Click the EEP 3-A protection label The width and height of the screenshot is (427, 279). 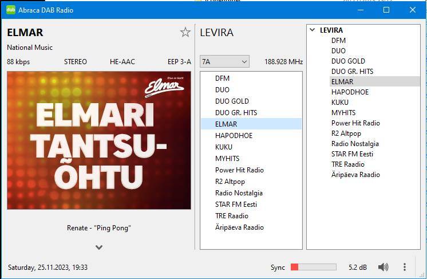(x=179, y=62)
